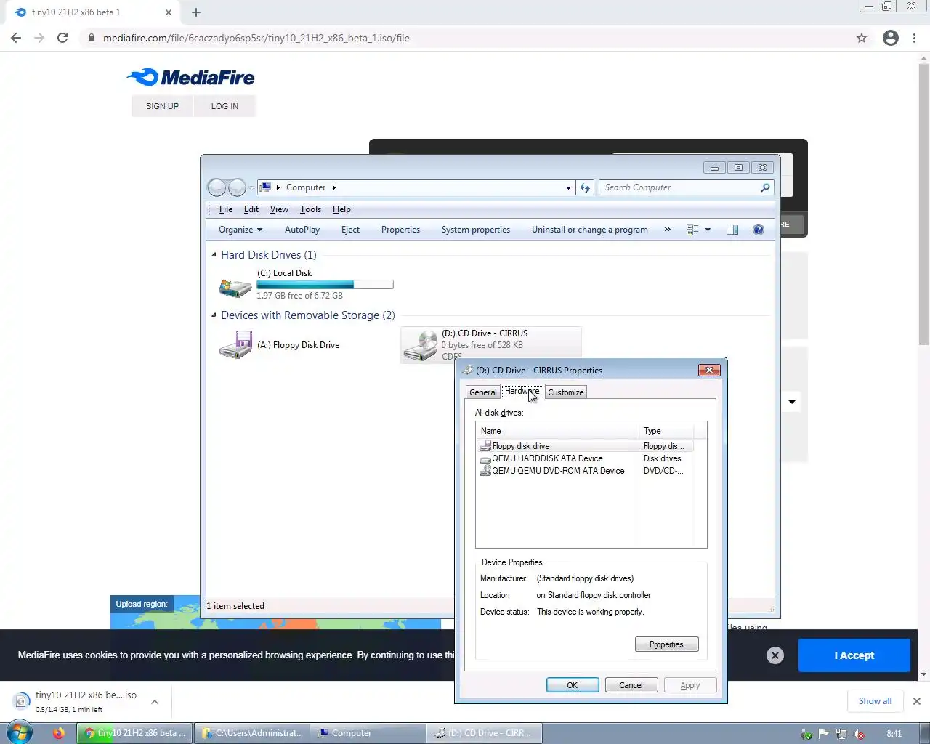Click AutoPlay in the Explorer toolbar
Image resolution: width=930 pixels, height=744 pixels.
[x=302, y=230]
